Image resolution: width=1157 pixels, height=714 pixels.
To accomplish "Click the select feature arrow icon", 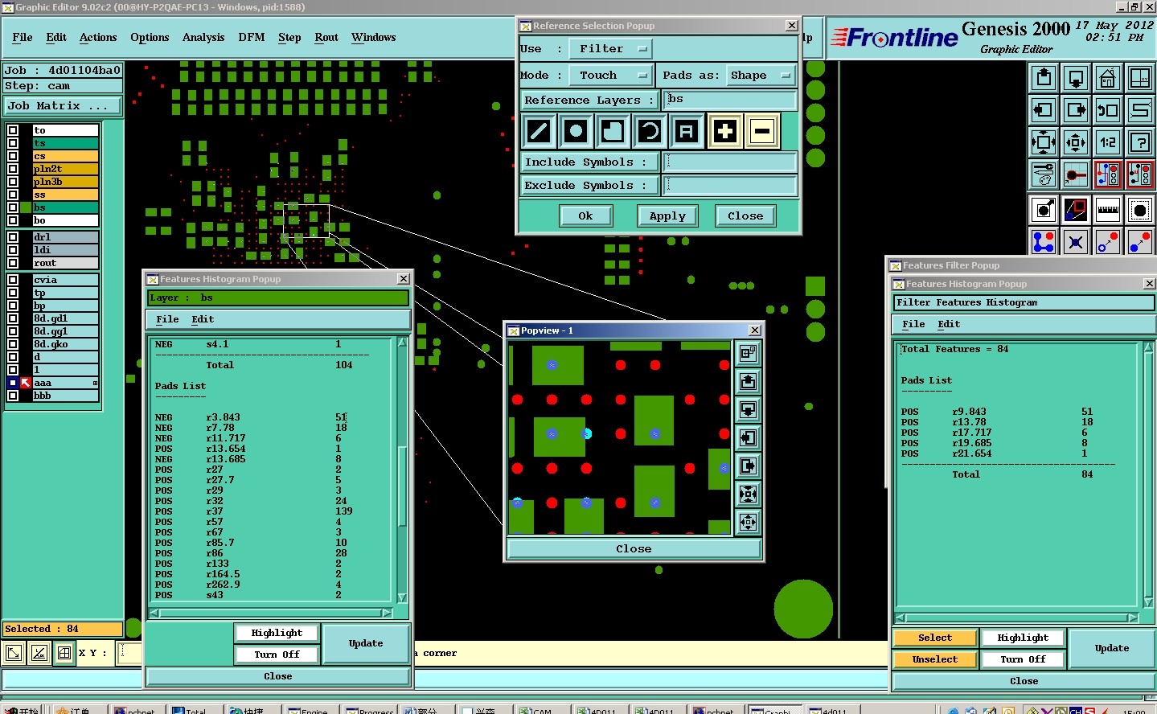I will coord(1044,210).
